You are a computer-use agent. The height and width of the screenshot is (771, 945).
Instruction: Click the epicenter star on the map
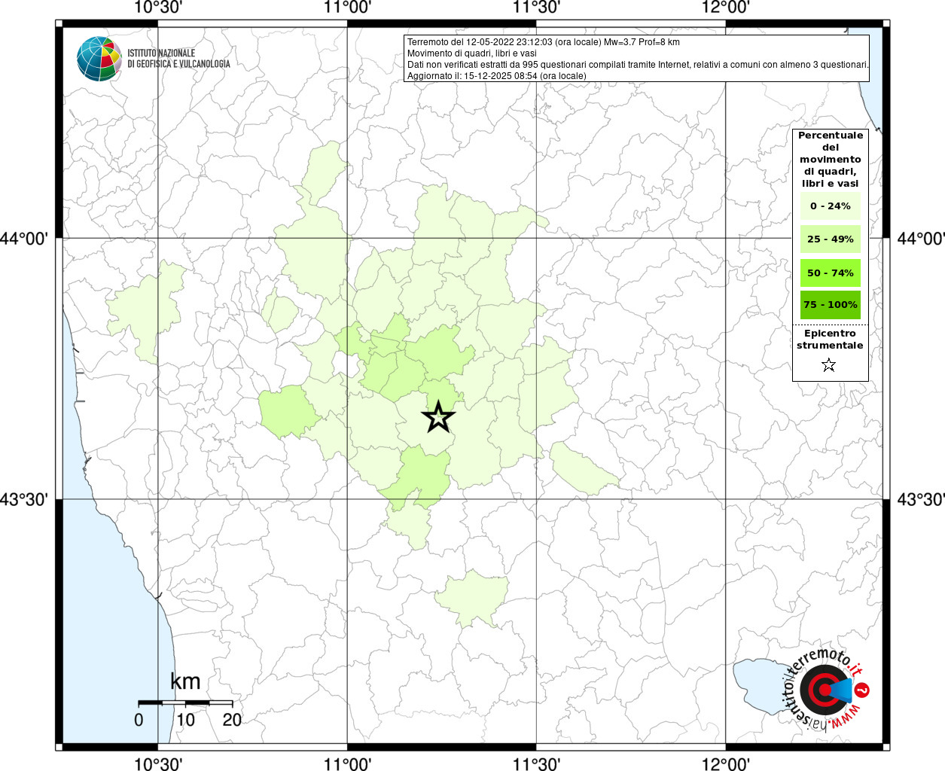[x=438, y=417]
